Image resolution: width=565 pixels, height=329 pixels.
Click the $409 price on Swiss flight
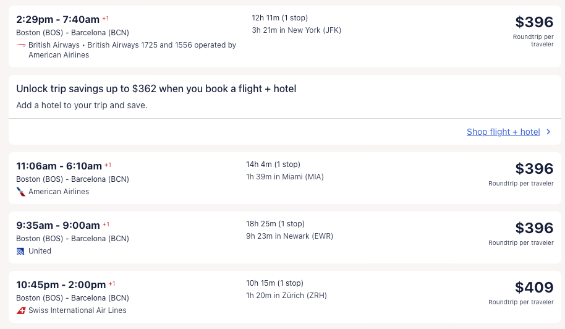tap(534, 288)
